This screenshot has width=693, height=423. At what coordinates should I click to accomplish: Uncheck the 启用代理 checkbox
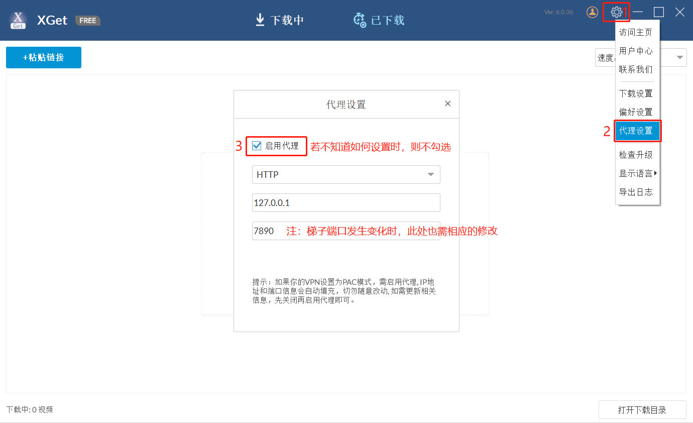click(x=257, y=146)
